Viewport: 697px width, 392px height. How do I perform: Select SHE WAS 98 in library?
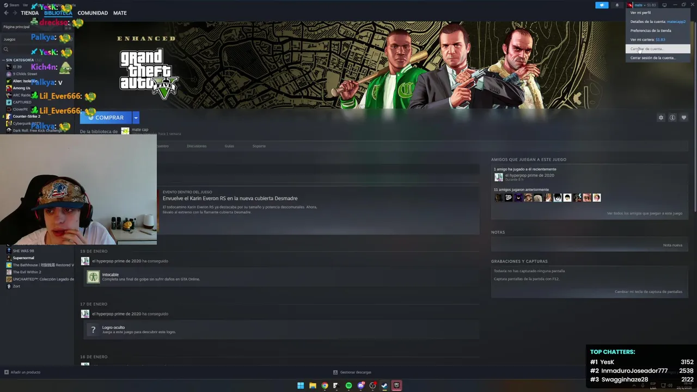(23, 251)
